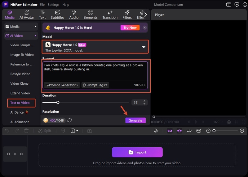Show more tabs with the right chevron
248x177 pixels.
tap(146, 15)
